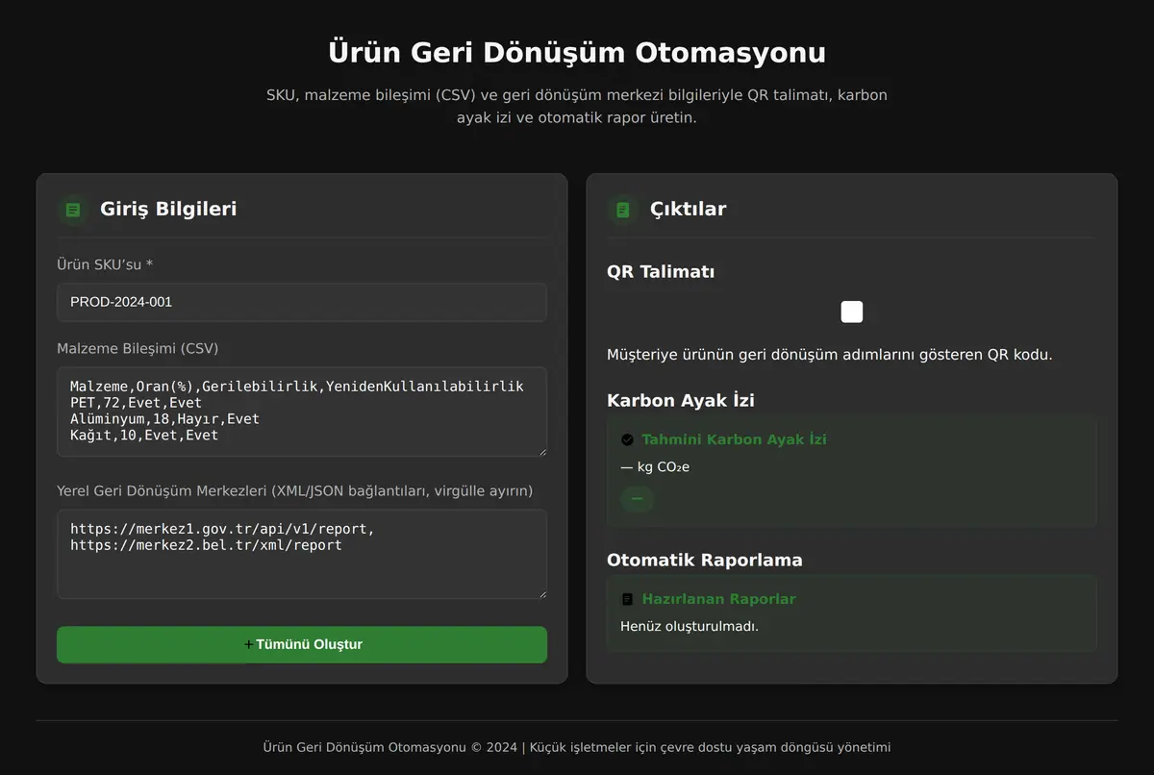The width and height of the screenshot is (1154, 775).
Task: Click the QR code placeholder image
Action: (x=852, y=312)
